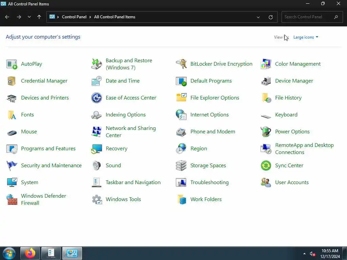Open the Recovery icon
This screenshot has width=347, height=260.
click(x=97, y=149)
